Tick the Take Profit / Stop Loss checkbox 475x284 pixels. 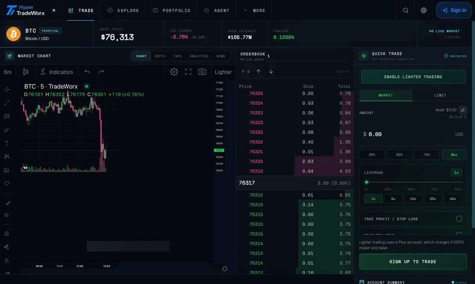459,219
